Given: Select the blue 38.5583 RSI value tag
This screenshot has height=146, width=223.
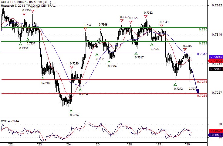Looking at the screenshot, I should [215, 135].
